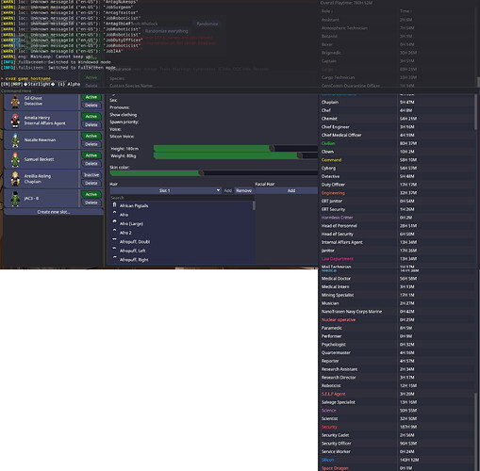This screenshot has height=471, width=480.
Task: Delete the Samuel Beckett character slot
Action: 91,164
